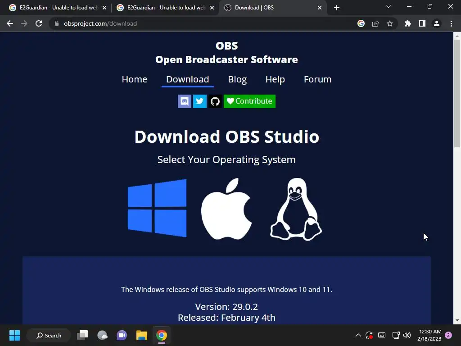Open the notification badge showing 2
This screenshot has height=346, width=461.
click(x=448, y=335)
